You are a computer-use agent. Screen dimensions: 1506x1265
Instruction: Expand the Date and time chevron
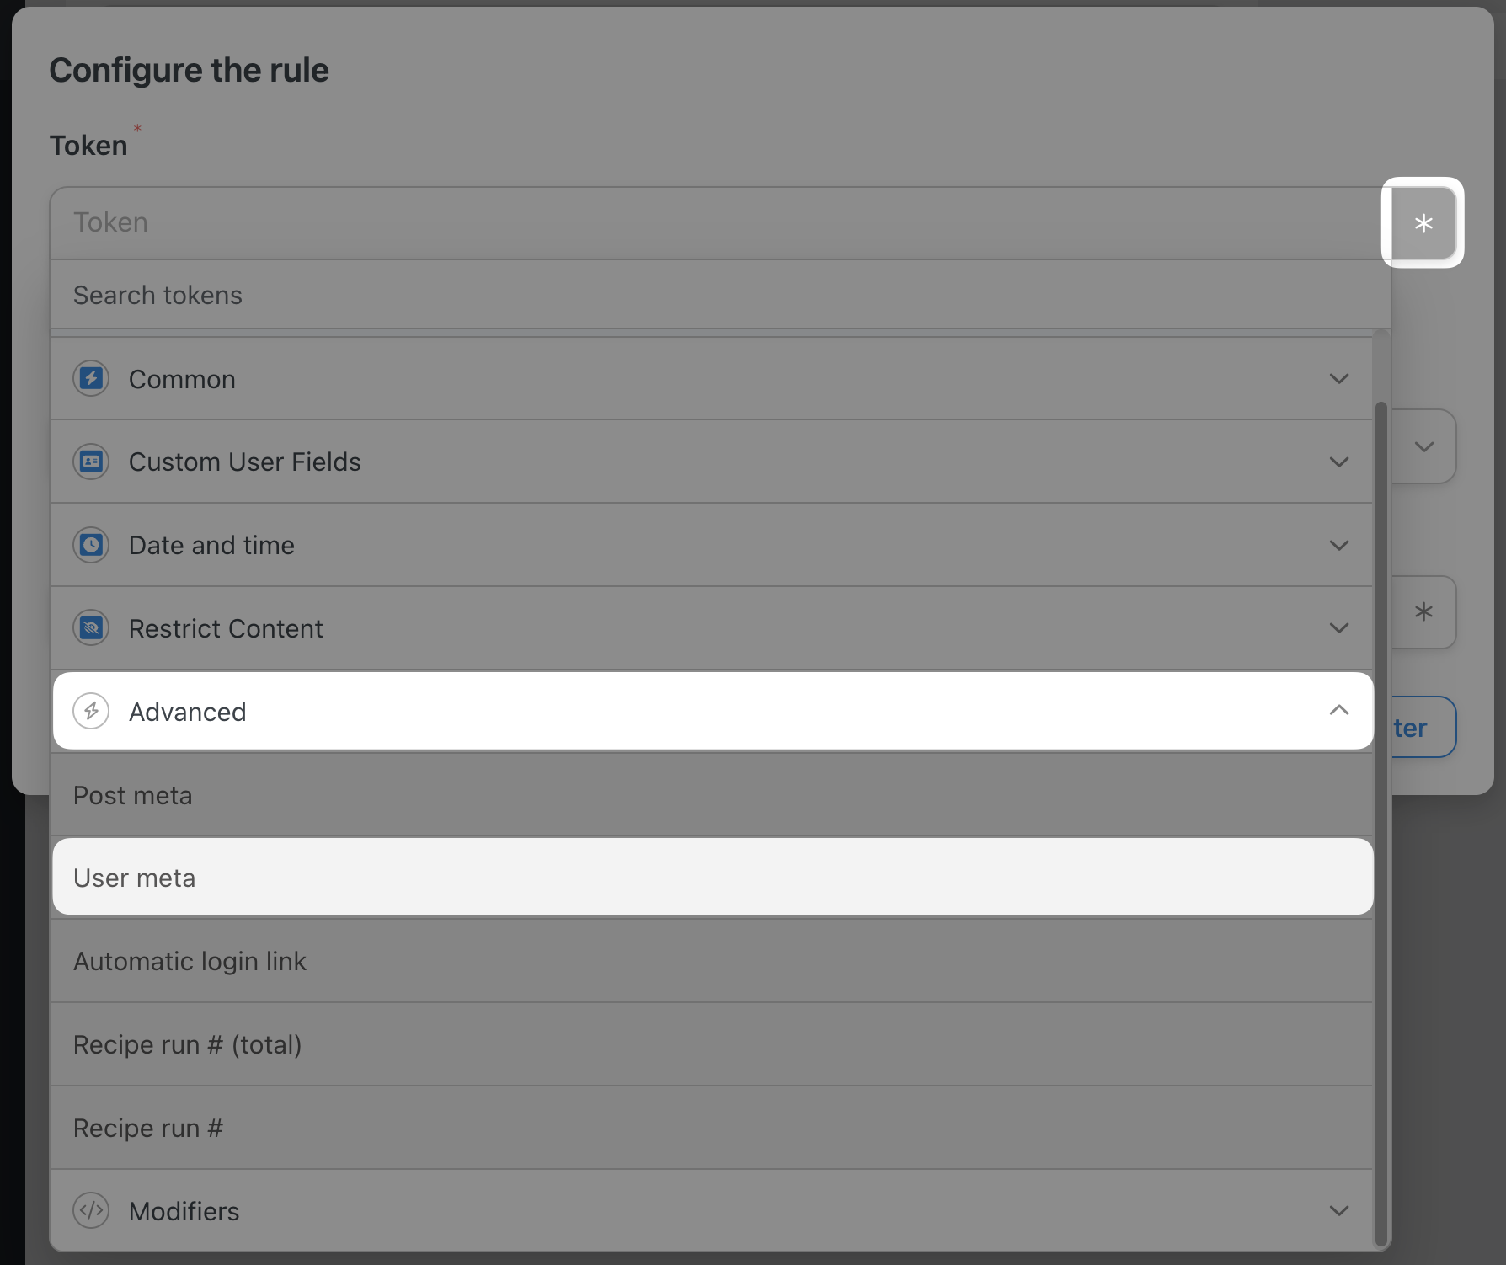(x=1338, y=545)
